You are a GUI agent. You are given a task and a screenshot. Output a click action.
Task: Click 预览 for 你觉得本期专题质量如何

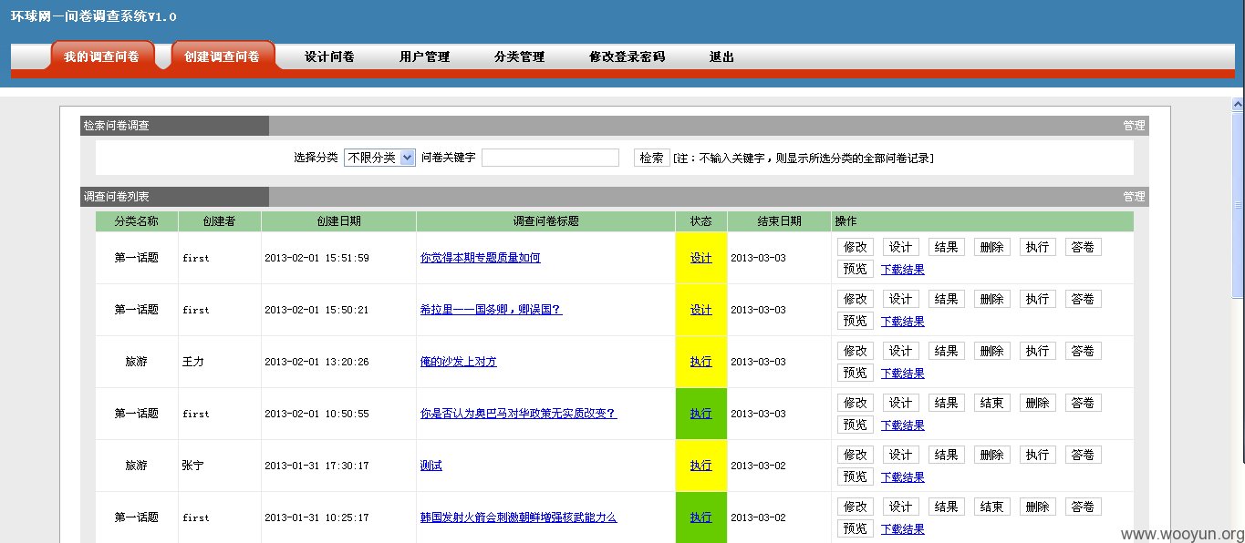pos(855,269)
